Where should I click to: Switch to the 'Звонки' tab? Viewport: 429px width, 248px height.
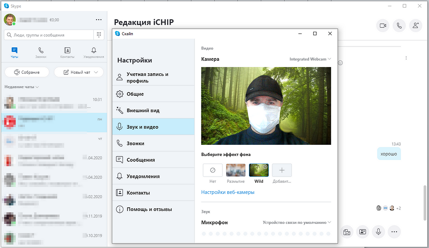41,53
